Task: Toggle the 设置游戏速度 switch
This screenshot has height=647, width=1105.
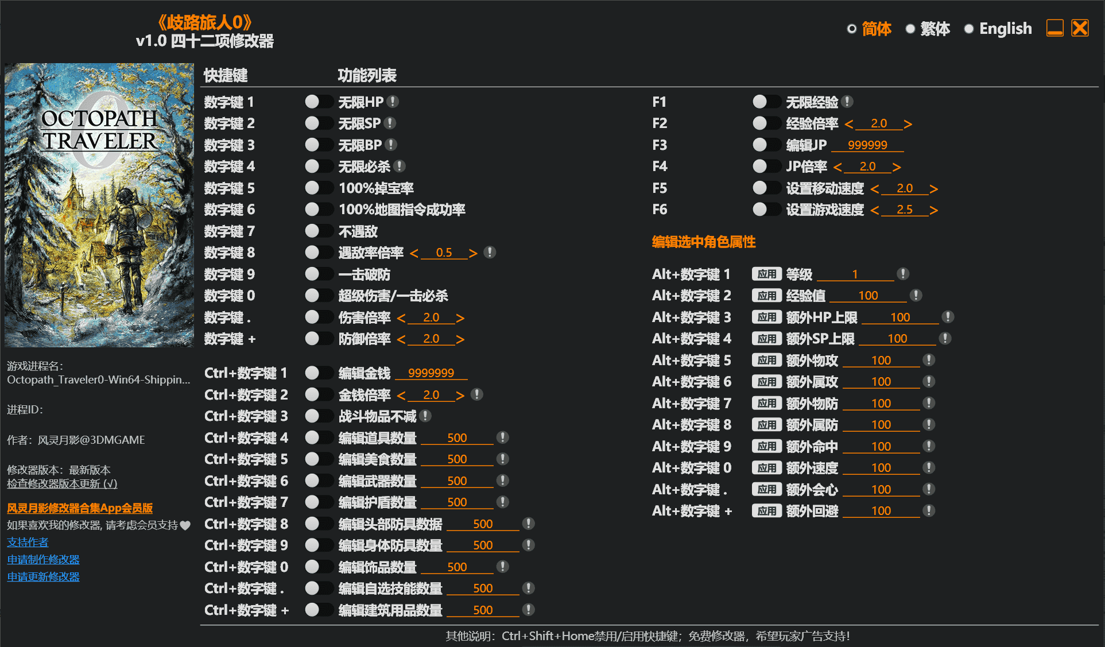Action: pyautogui.click(x=766, y=210)
